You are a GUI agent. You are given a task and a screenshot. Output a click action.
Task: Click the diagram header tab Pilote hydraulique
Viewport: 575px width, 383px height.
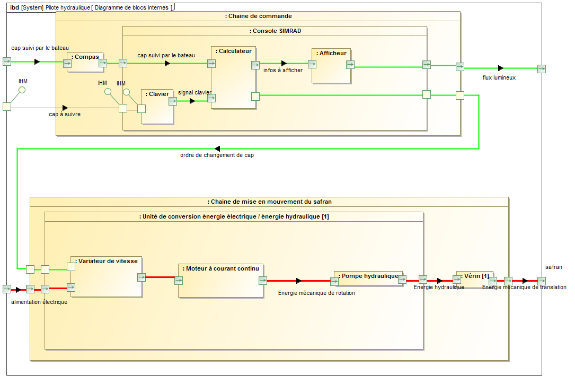pos(90,7)
